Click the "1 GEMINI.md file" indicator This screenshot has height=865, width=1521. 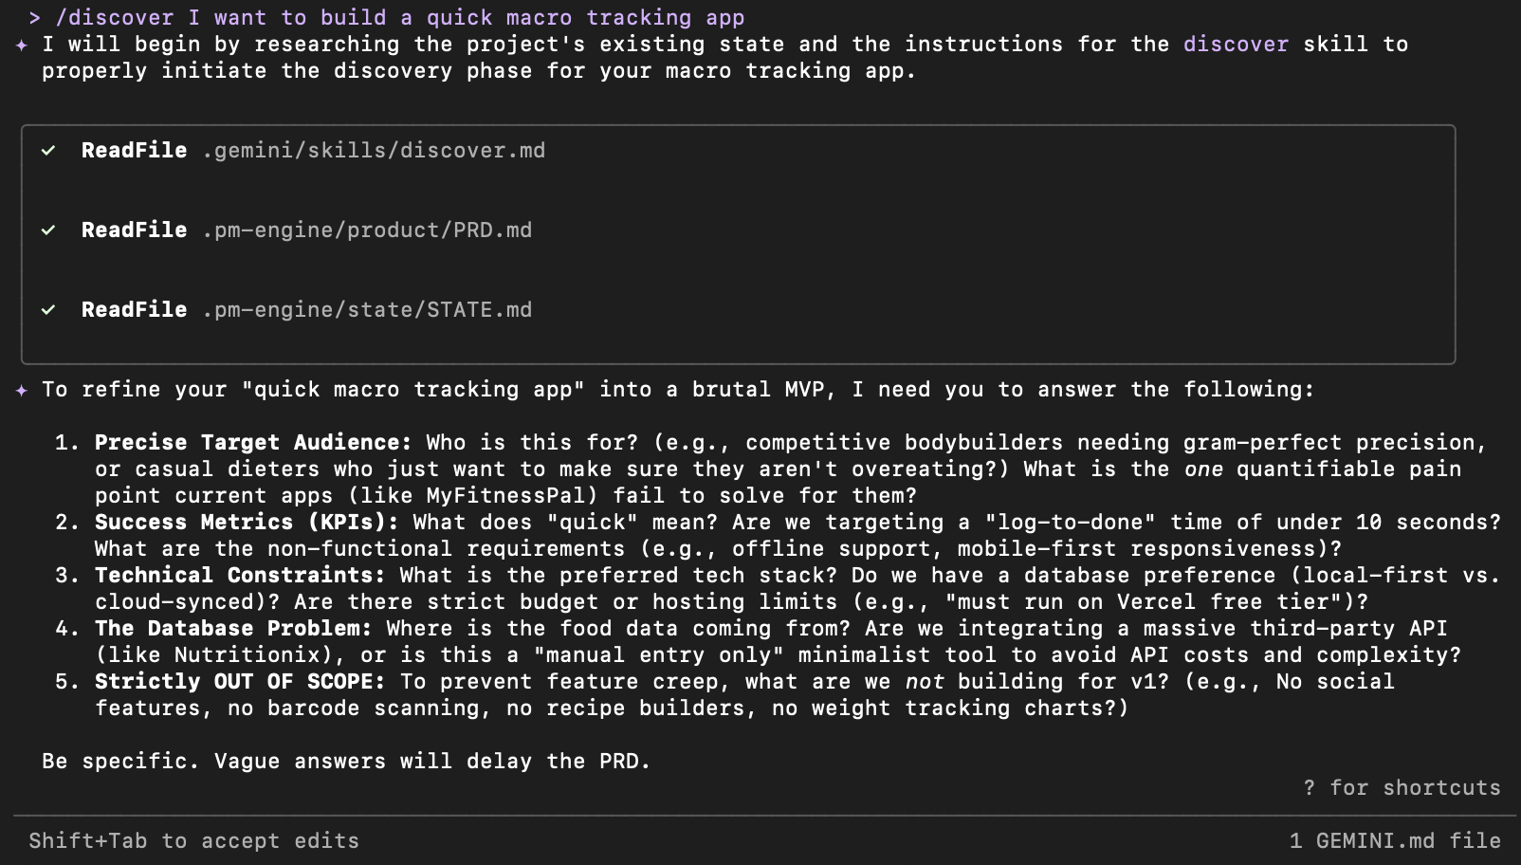1394,841
